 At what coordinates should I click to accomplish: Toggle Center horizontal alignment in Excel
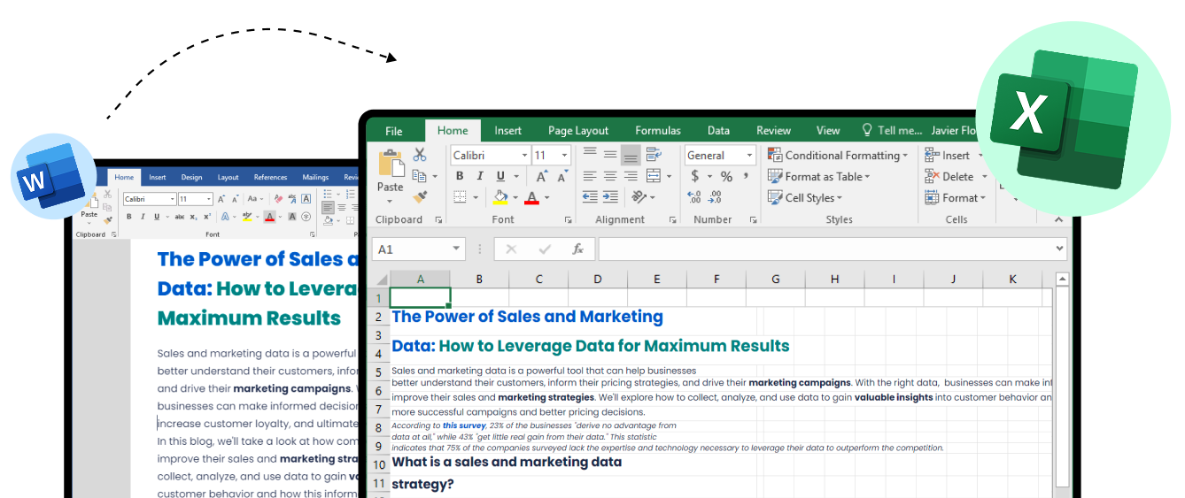point(610,176)
